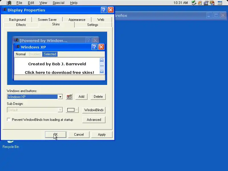Open the Edit menu
Viewport: 228px width, 171px height.
(x=31, y=3)
